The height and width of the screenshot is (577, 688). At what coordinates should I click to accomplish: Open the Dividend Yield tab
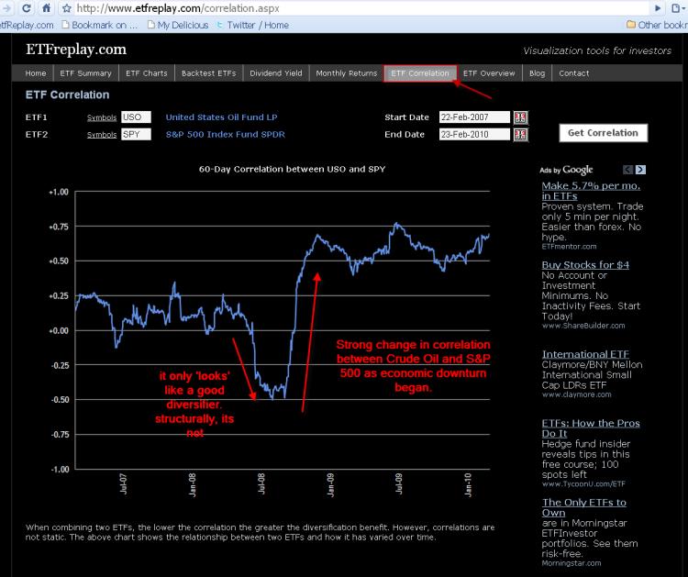[276, 73]
